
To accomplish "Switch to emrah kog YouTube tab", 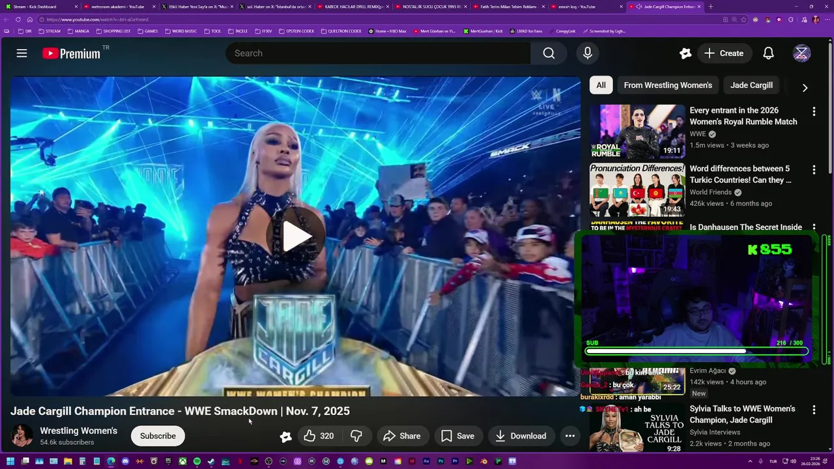I will click(x=587, y=7).
